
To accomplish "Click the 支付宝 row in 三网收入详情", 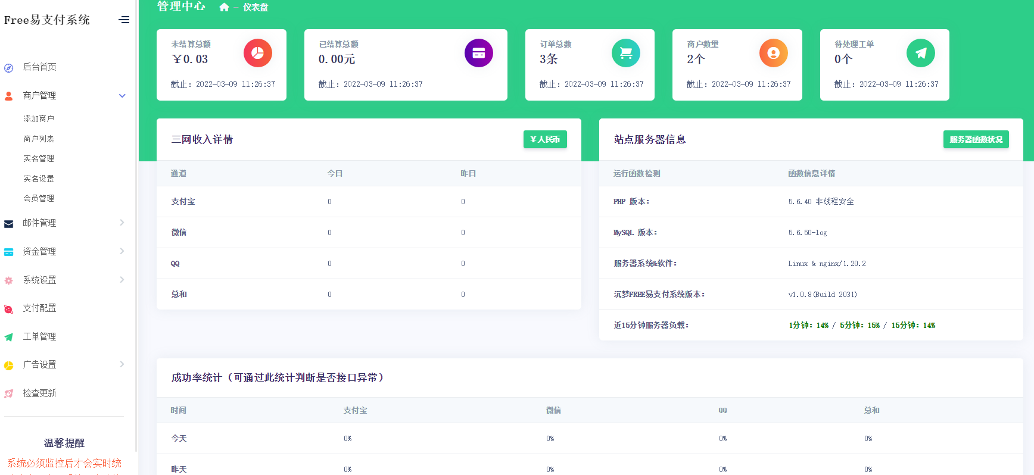I will point(369,202).
